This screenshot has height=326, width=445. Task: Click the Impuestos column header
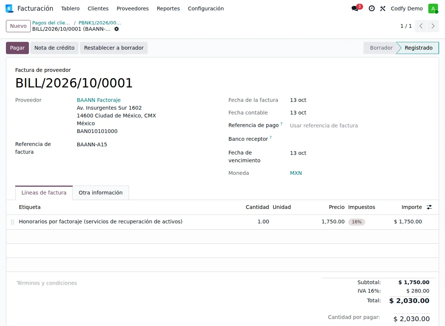362,207
